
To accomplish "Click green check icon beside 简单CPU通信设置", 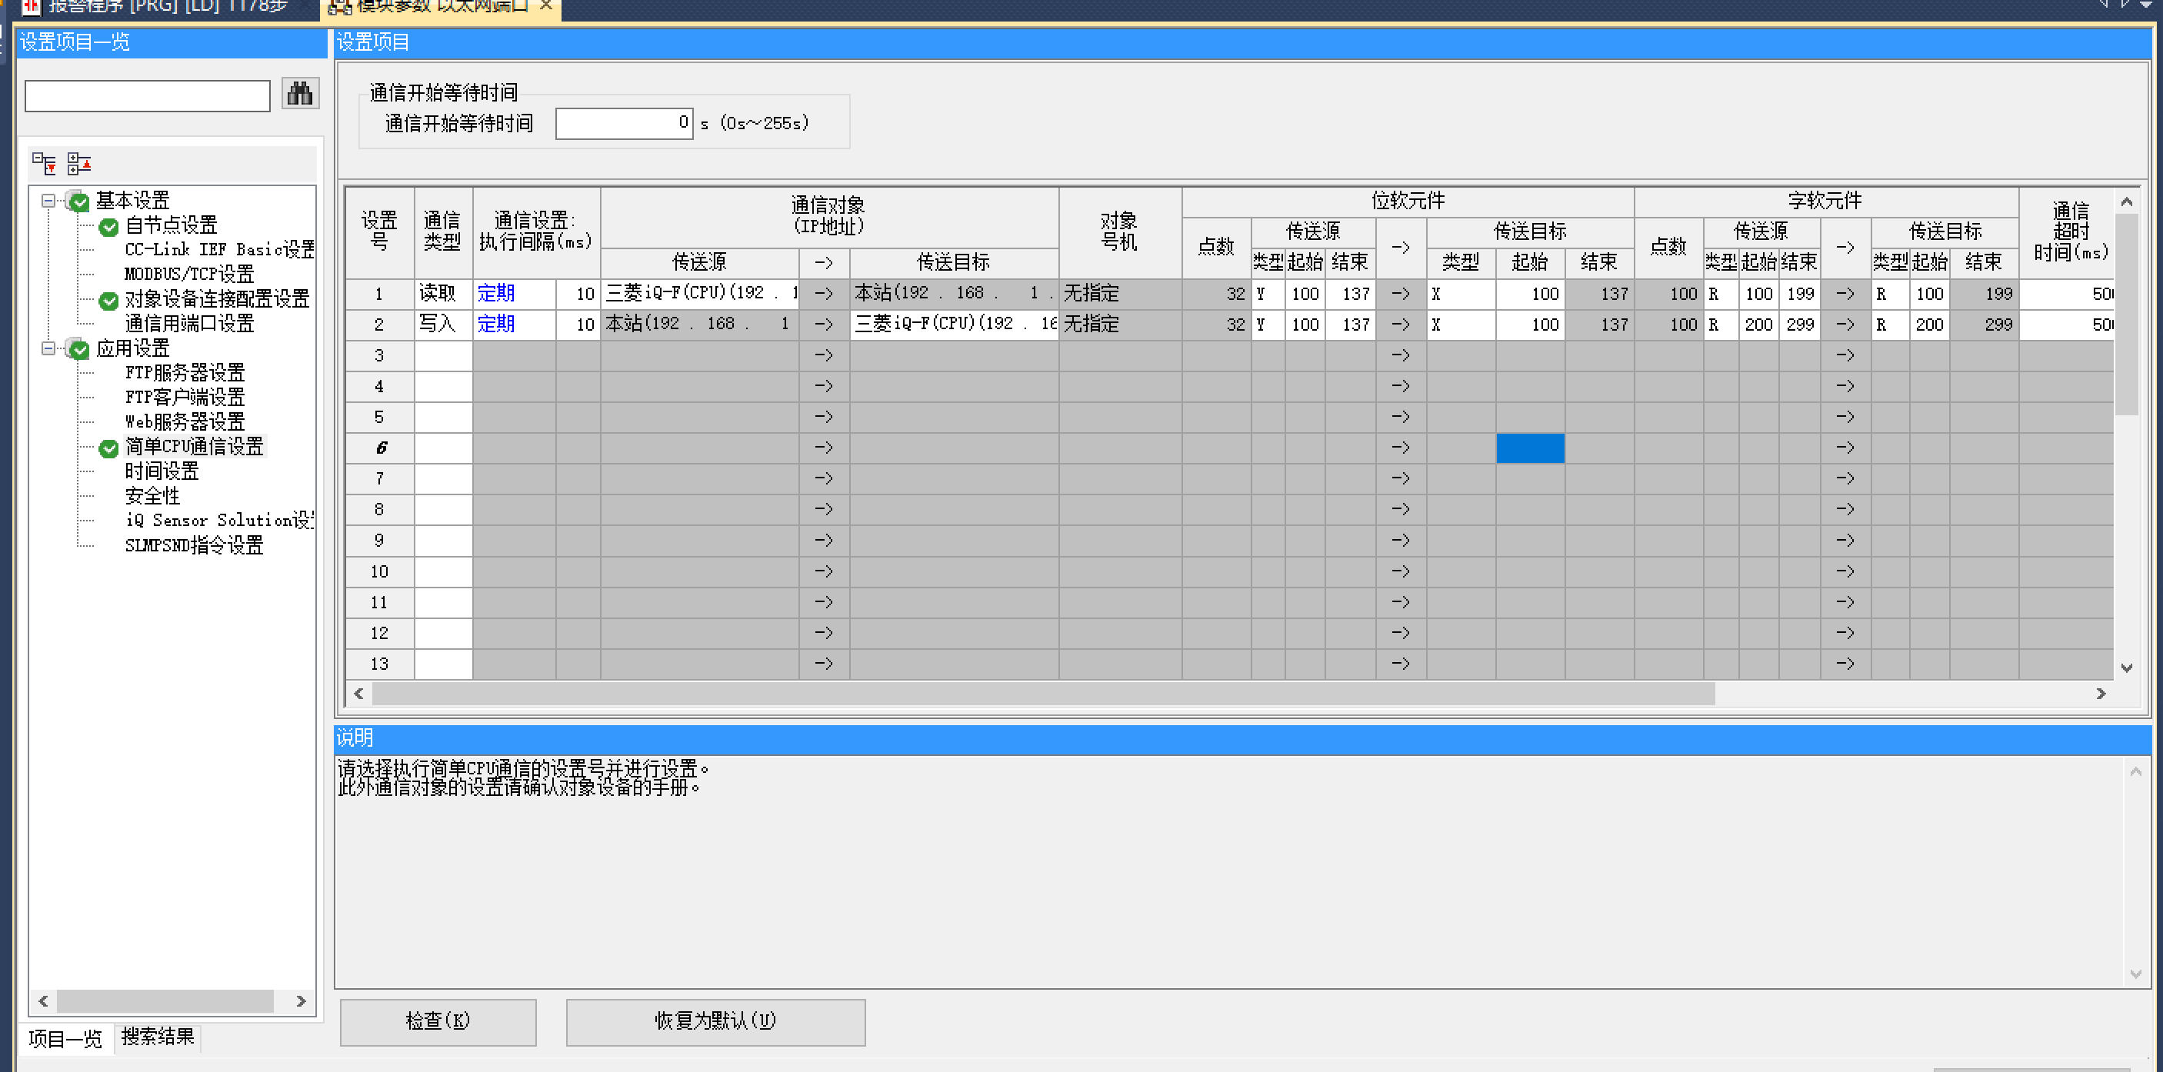I will 108,448.
